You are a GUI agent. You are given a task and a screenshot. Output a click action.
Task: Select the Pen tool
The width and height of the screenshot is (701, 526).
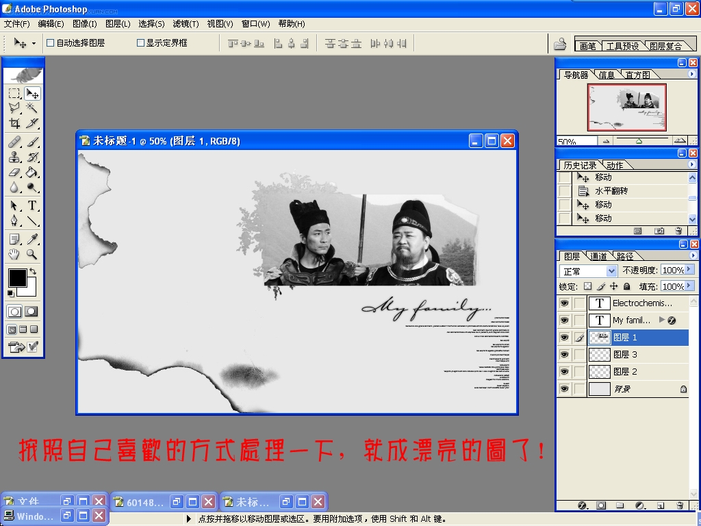pos(14,221)
